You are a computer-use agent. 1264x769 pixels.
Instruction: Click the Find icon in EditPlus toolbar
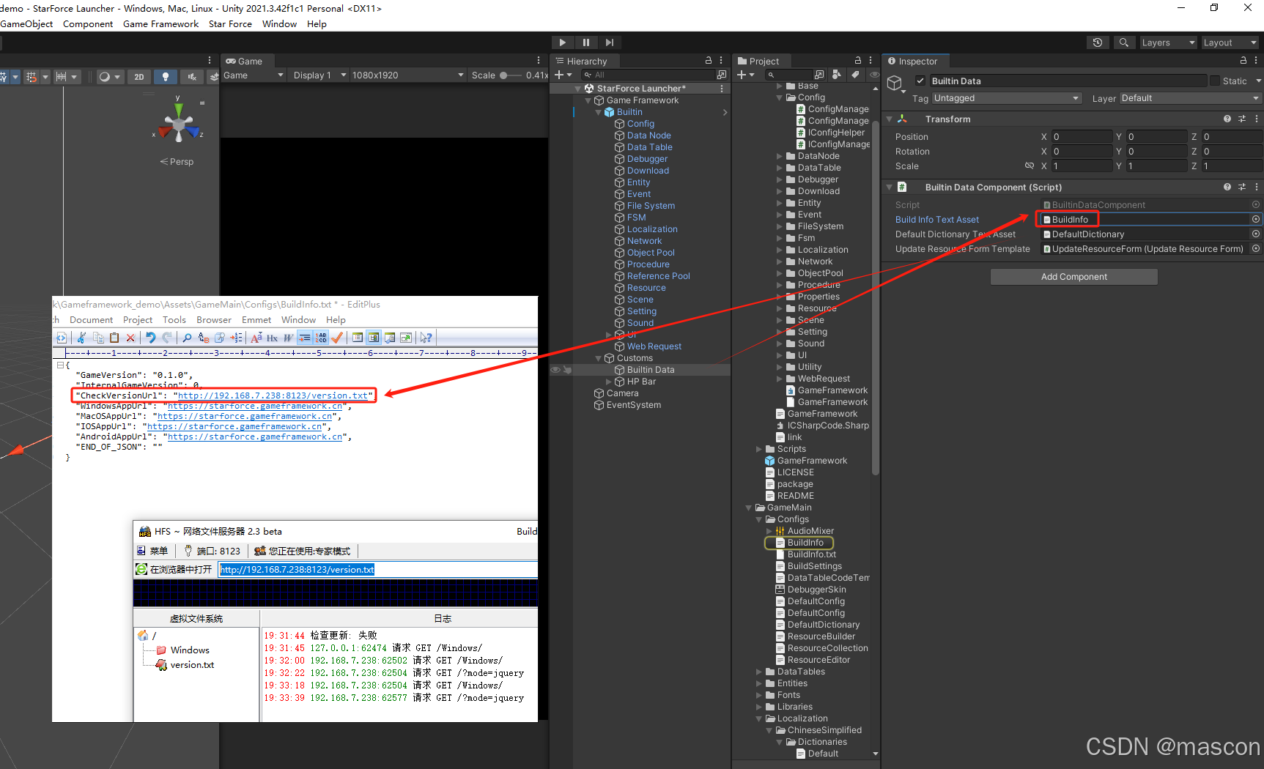(186, 337)
